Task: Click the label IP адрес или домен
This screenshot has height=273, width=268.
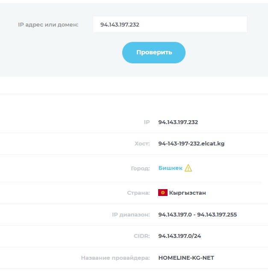Action: point(48,25)
